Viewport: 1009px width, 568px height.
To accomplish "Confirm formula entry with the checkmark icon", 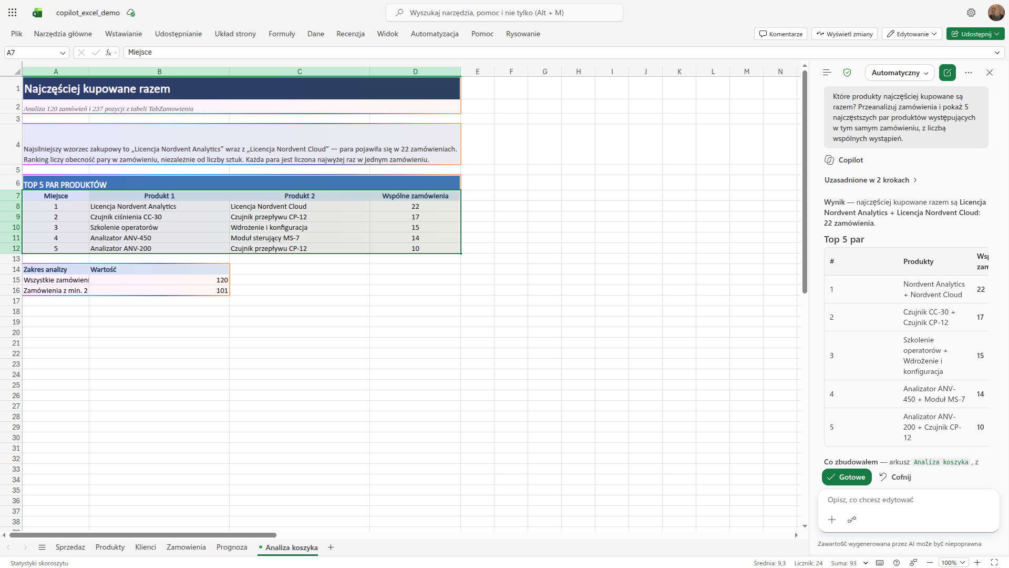I will (96, 53).
